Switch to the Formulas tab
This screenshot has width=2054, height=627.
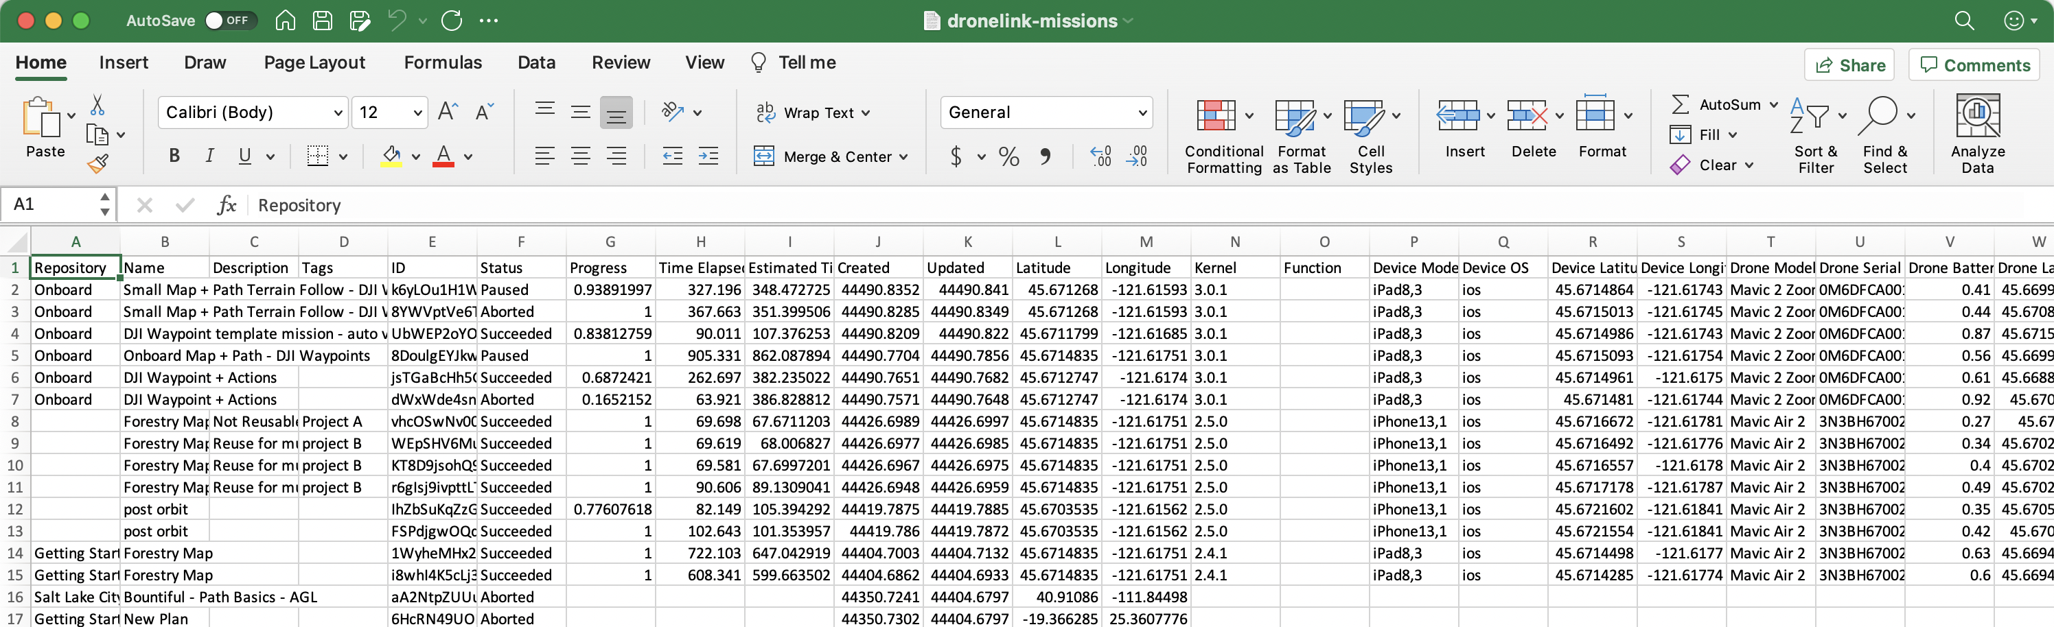(443, 63)
